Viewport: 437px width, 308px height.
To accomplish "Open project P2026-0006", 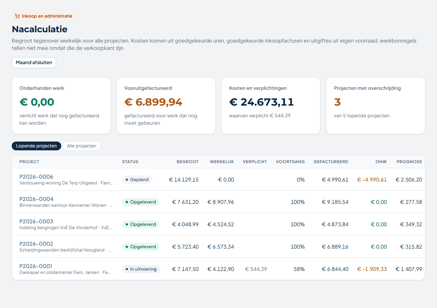I will 36,176.
